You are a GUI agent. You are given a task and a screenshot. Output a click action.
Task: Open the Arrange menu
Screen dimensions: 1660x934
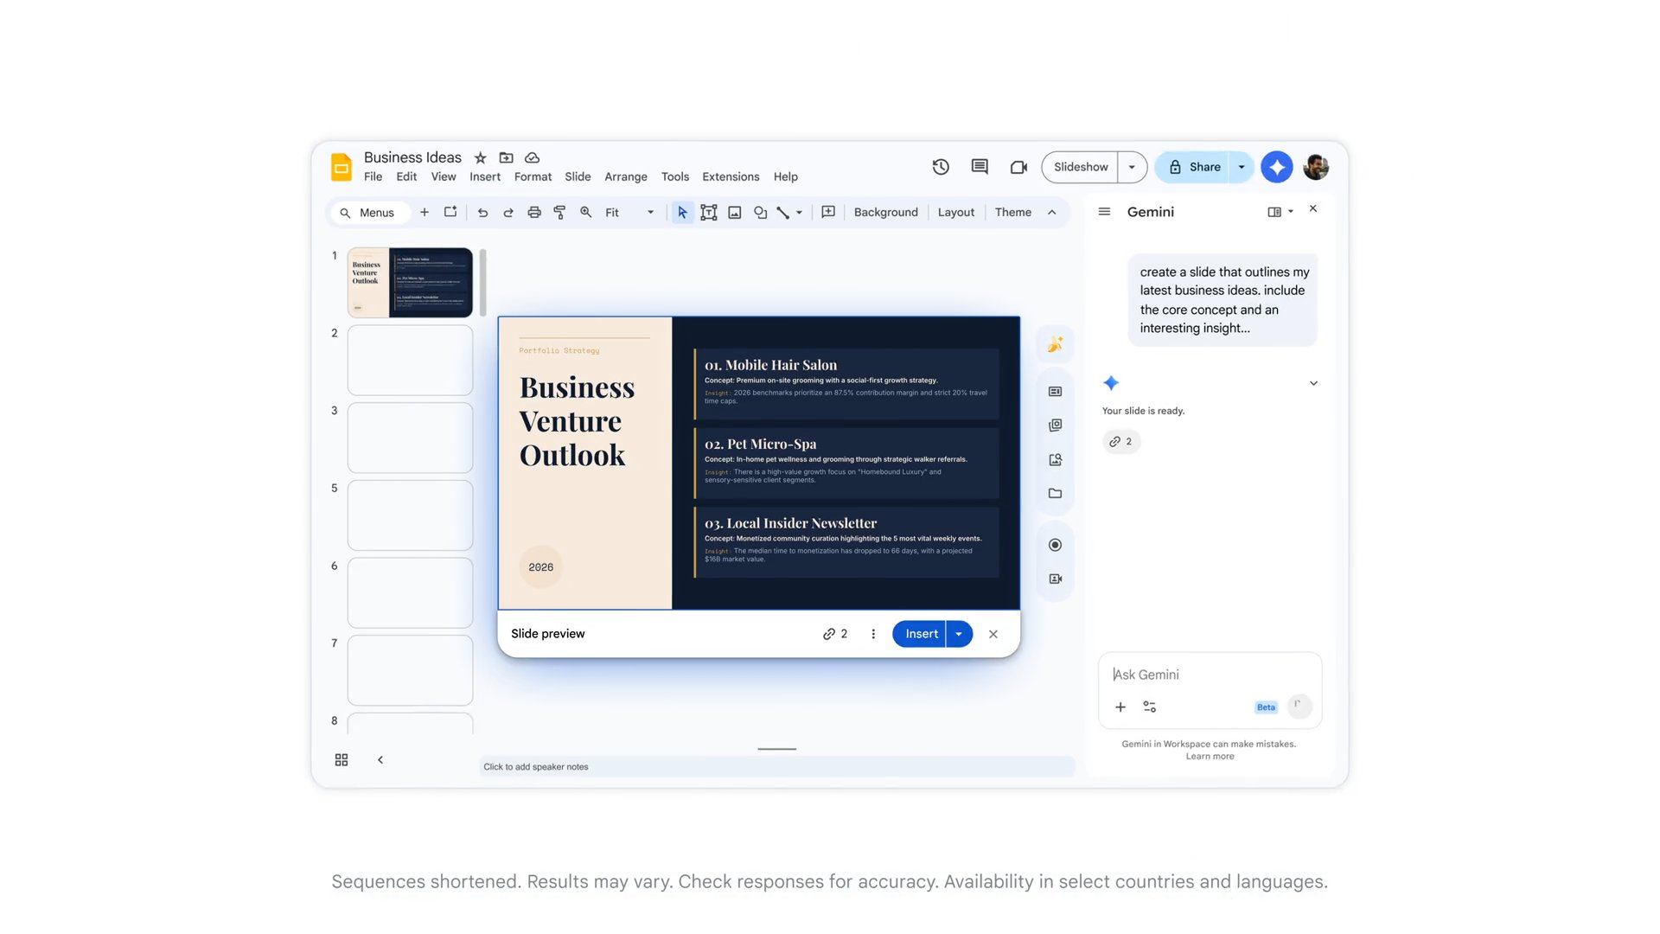pos(626,176)
